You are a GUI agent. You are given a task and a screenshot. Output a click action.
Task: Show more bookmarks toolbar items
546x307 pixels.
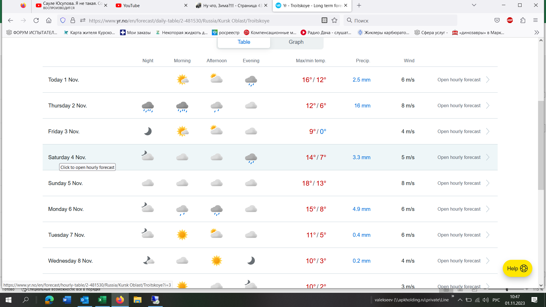pos(537,32)
